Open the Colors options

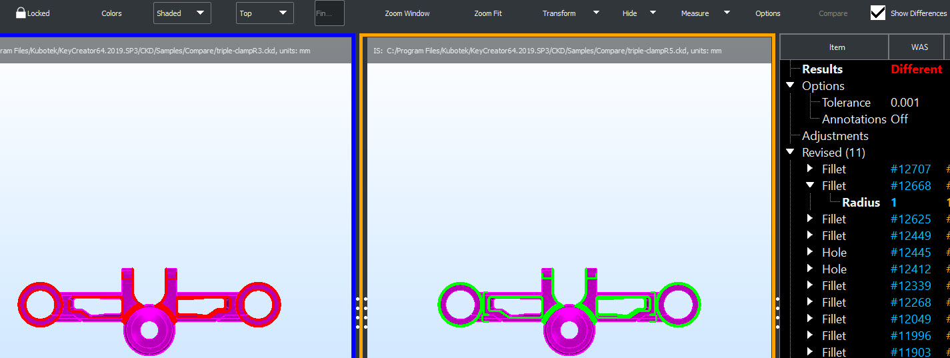[111, 13]
